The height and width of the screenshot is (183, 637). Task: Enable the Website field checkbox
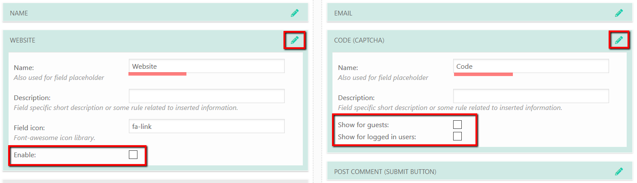click(133, 155)
